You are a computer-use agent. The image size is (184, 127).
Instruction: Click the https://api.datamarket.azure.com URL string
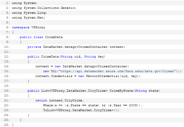click(x=118, y=71)
